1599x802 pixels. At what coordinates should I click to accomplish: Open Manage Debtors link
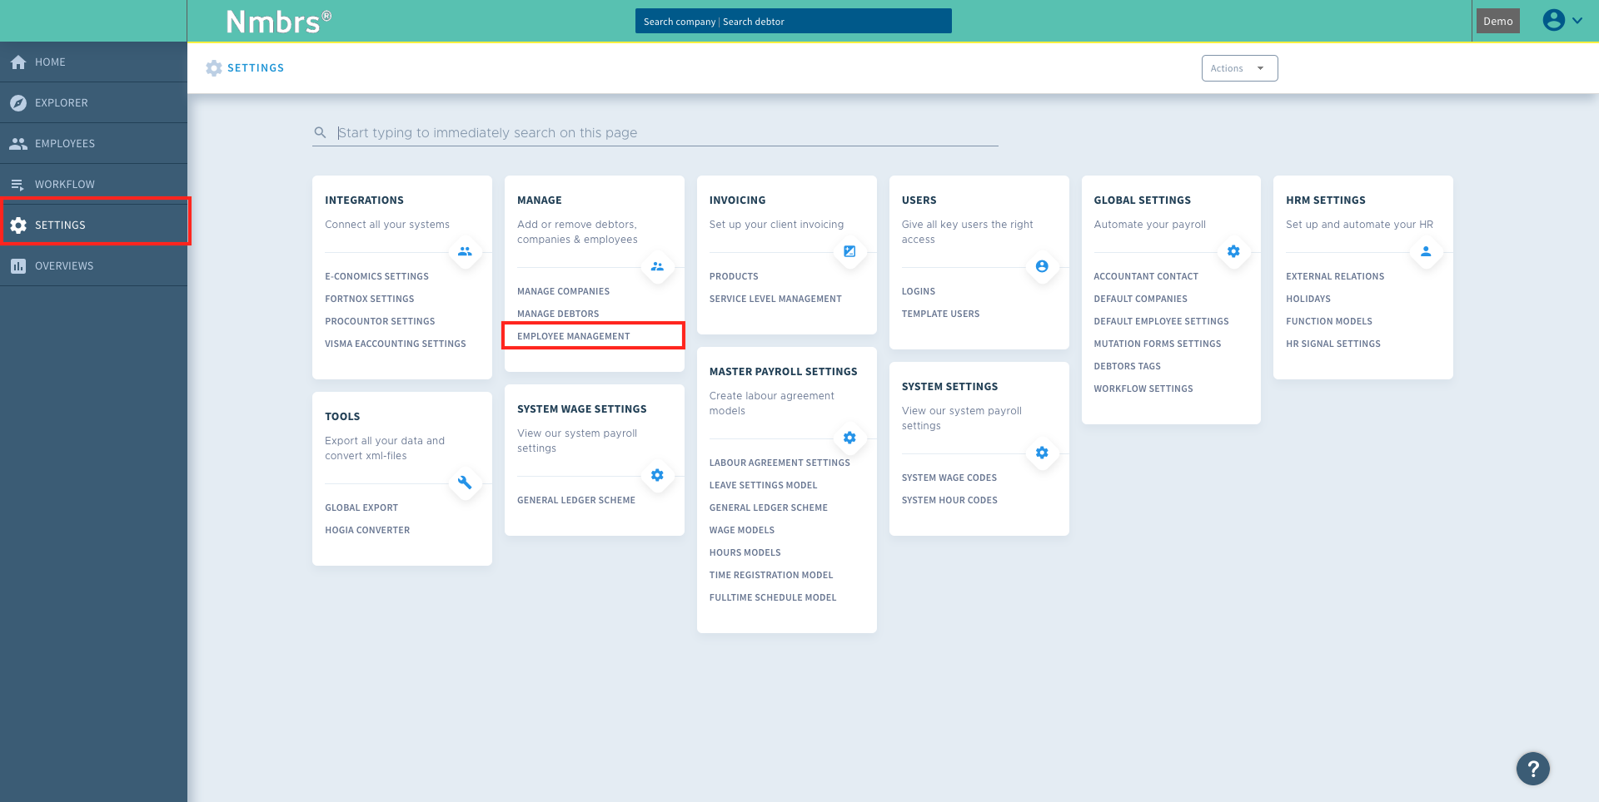tap(558, 314)
